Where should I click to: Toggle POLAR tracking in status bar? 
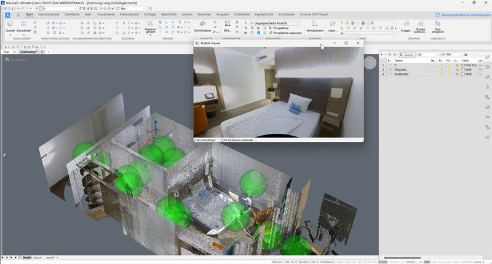(372, 262)
